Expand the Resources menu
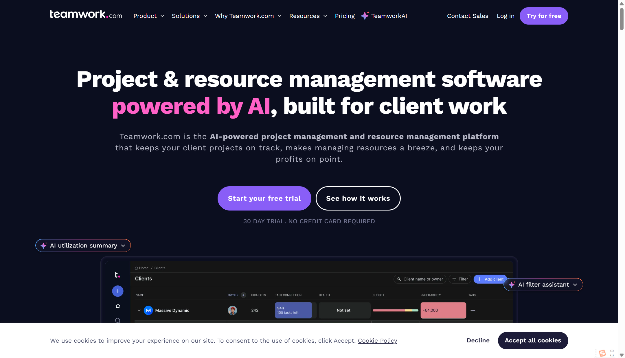Viewport: 625px width, 358px height. point(308,16)
